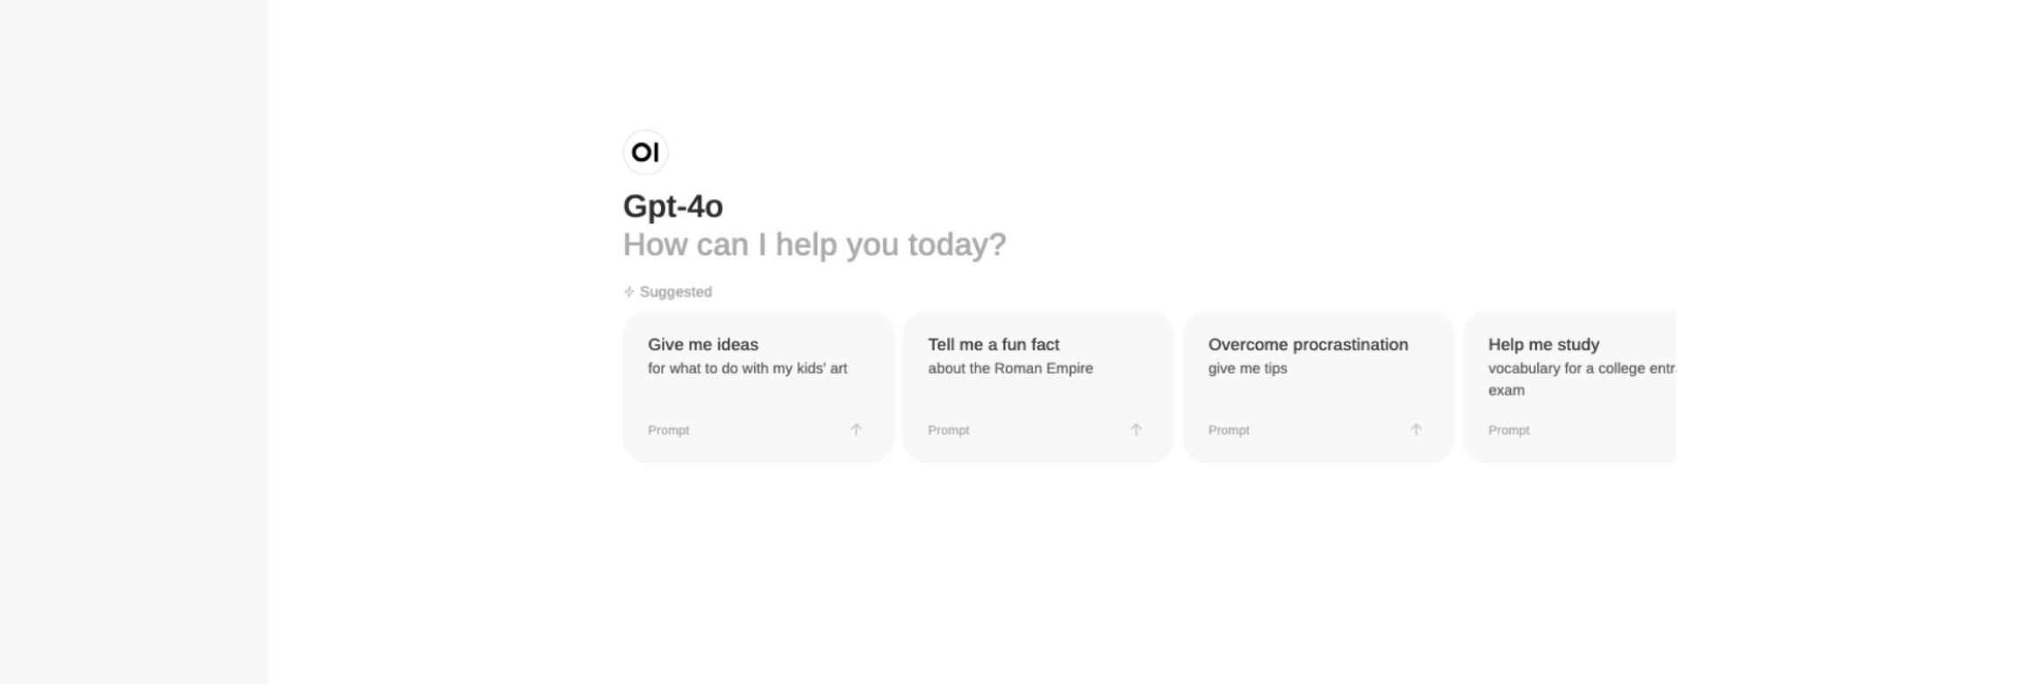Click 'about the Roman Empire' subtitle
2026x684 pixels.
1010,368
